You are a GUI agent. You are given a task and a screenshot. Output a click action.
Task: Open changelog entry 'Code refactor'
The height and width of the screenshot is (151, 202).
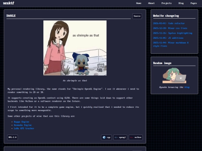(169, 23)
